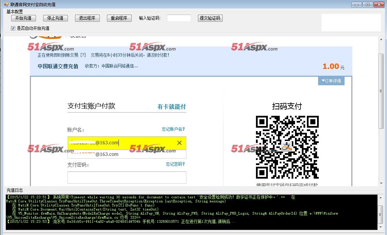Expand the 订单详情 order details dropdown

point(331,81)
